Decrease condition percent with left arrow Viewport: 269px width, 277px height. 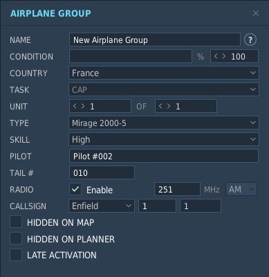coord(216,56)
